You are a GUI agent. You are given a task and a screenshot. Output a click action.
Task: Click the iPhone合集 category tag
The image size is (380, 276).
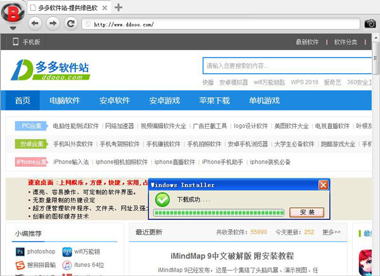click(x=31, y=162)
